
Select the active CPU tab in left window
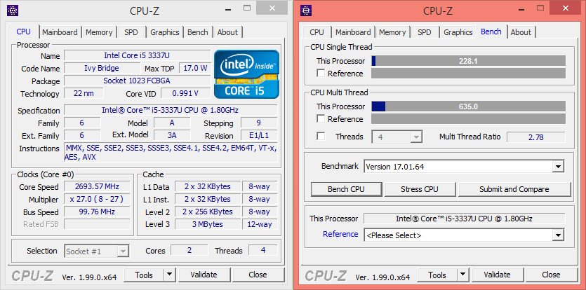24,32
